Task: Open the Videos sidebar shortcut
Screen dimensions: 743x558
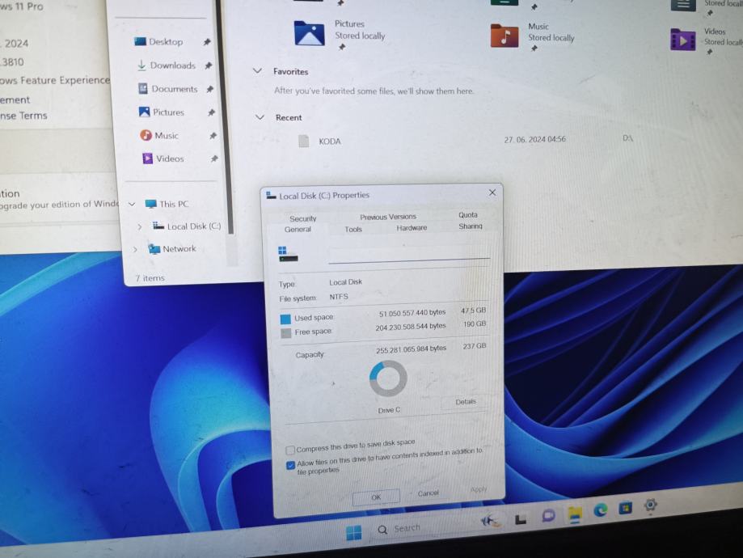Action: coord(169,159)
